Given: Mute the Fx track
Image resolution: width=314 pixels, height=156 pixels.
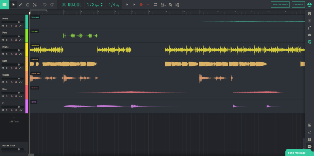Looking at the screenshot, I should (3, 110).
